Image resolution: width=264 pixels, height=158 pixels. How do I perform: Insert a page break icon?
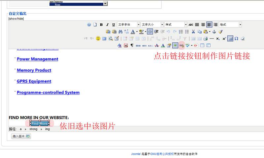[x=202, y=45]
